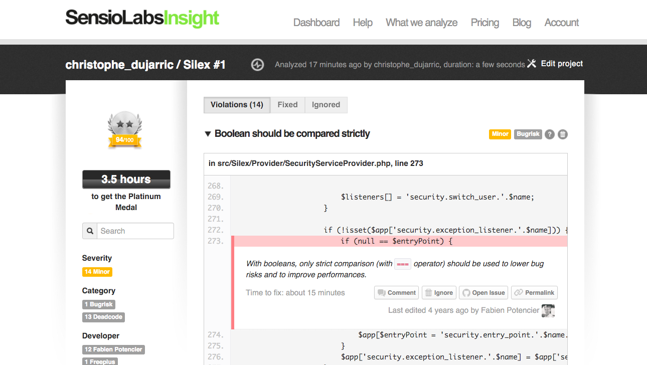The width and height of the screenshot is (647, 365).
Task: Filter by 13 Deadcode category
Action: [x=103, y=317]
